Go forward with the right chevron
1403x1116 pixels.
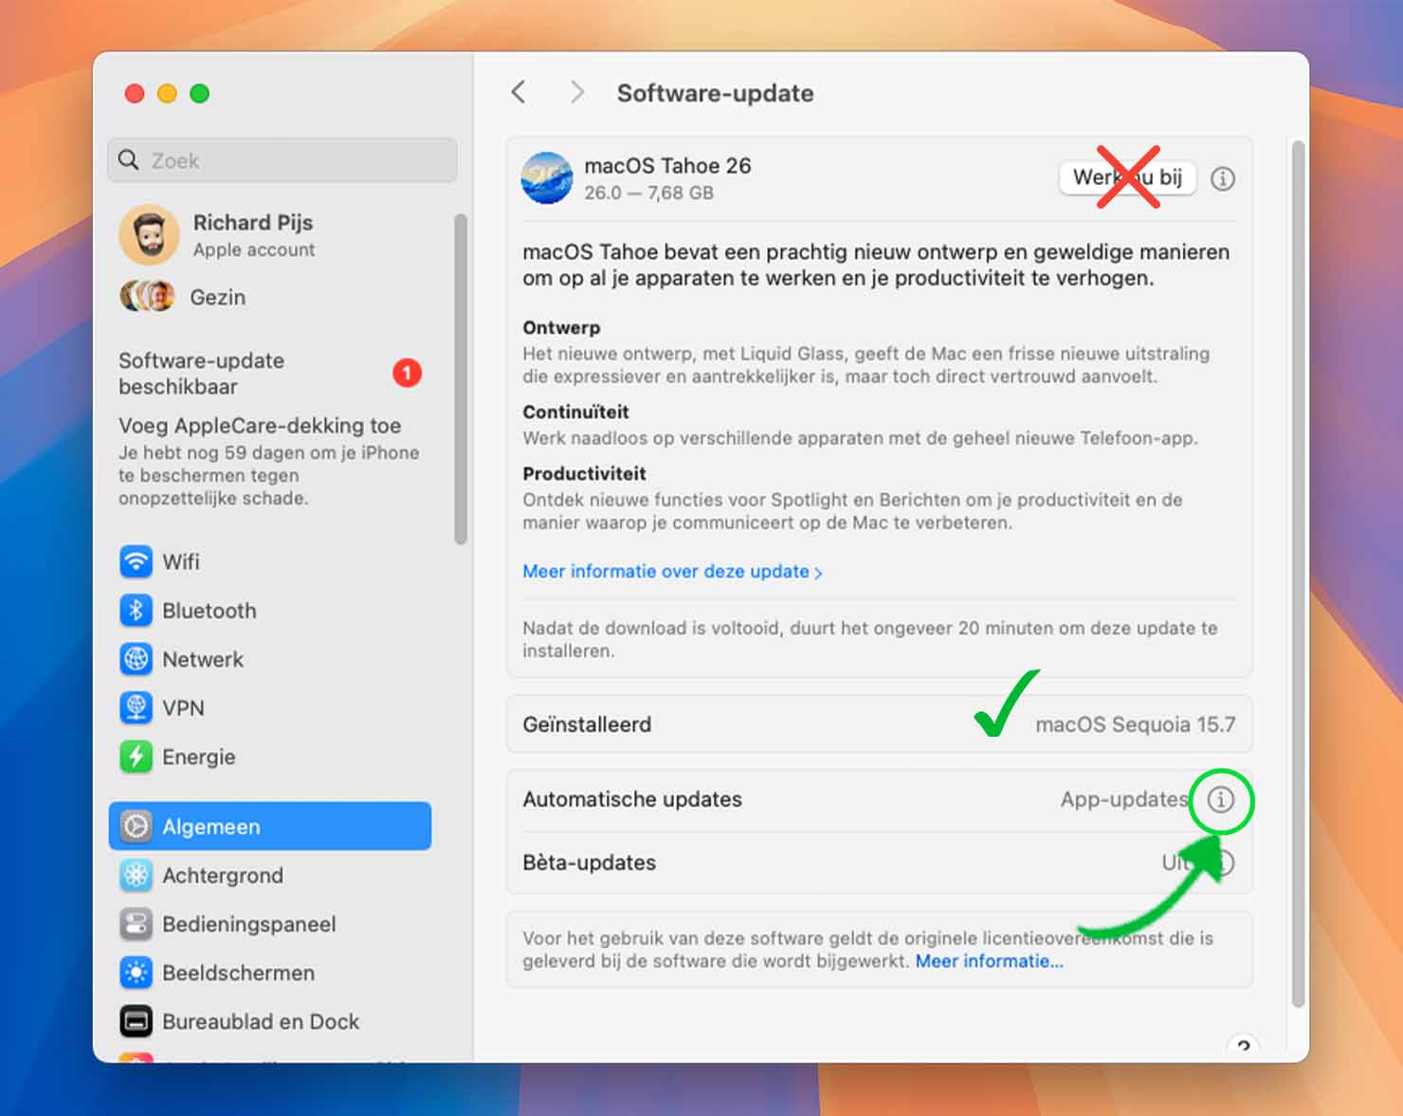pos(576,92)
